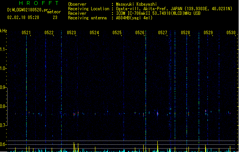Click the 1.1 kHz frequency label

pos(3,49)
